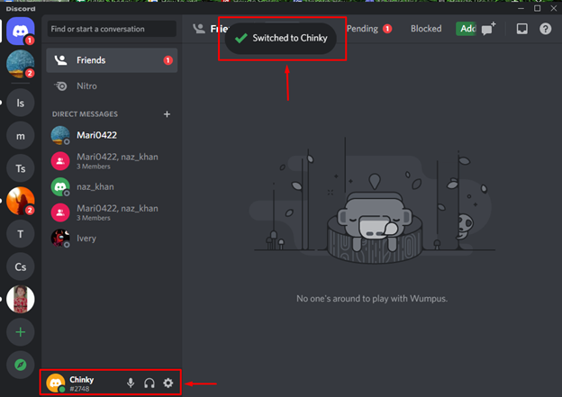Open the 'Ts' server

21,168
